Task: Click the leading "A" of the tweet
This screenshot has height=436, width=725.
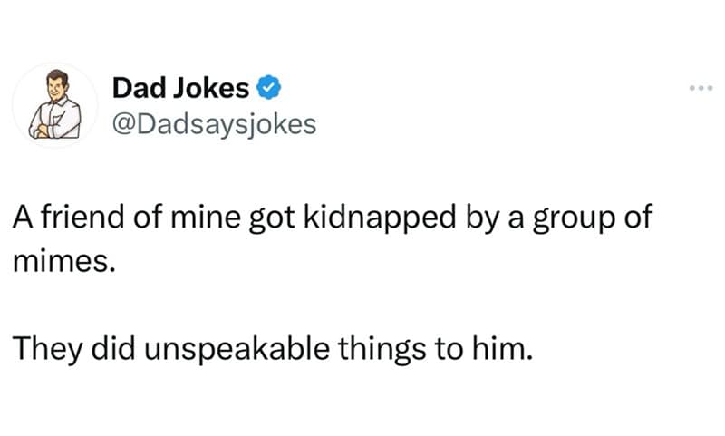Action: click(x=23, y=217)
